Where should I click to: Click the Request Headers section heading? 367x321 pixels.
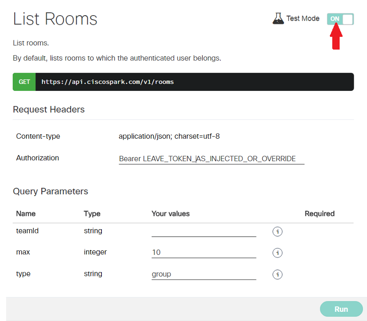[x=49, y=109]
